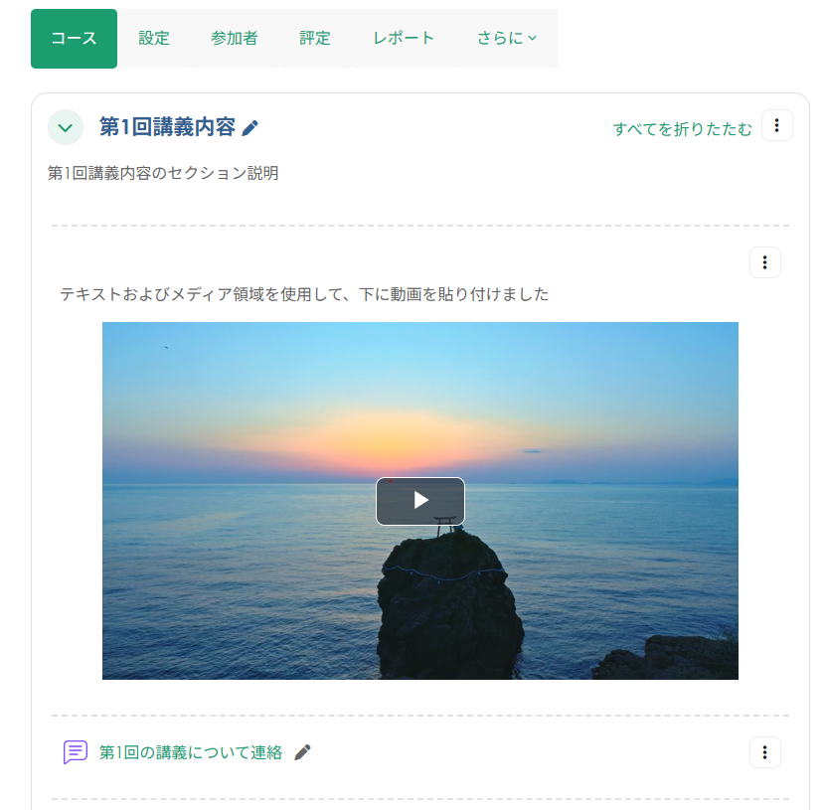The height and width of the screenshot is (810, 825).
Task: Switch to the 設定 tab
Action: 154,39
